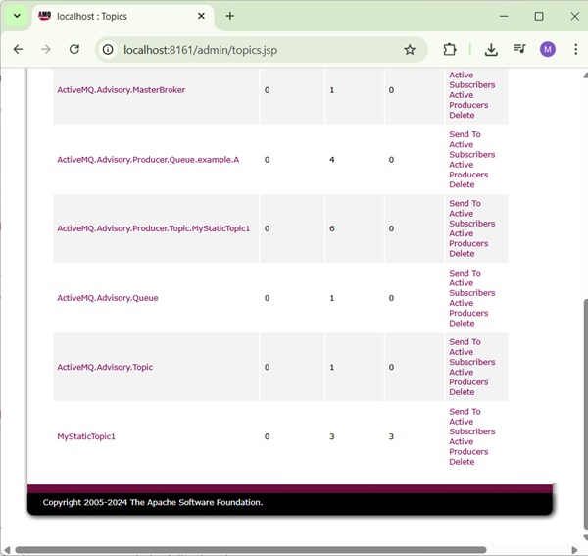The image size is (588, 556).
Task: Click Send To for ActiveMQ.Advisory.Topic
Action: [x=465, y=342]
